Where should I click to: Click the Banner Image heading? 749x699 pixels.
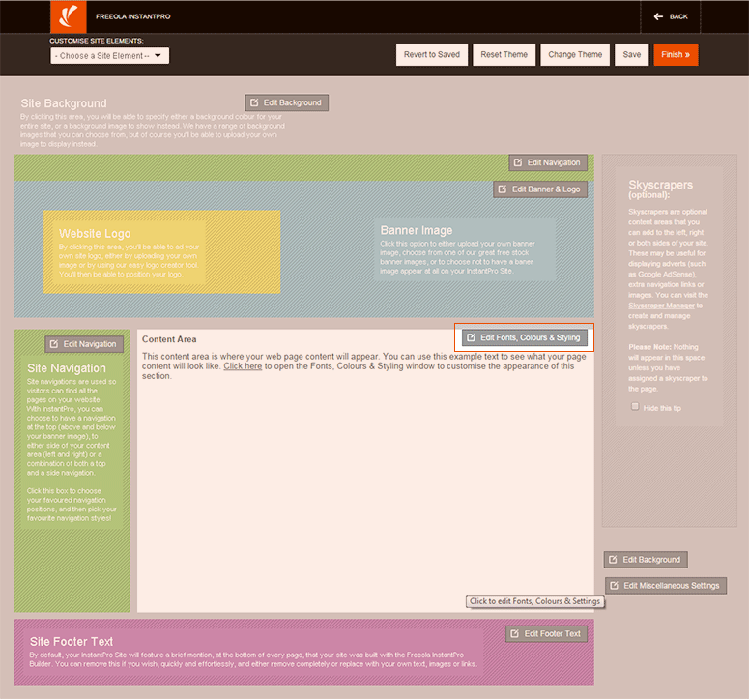pyautogui.click(x=417, y=230)
